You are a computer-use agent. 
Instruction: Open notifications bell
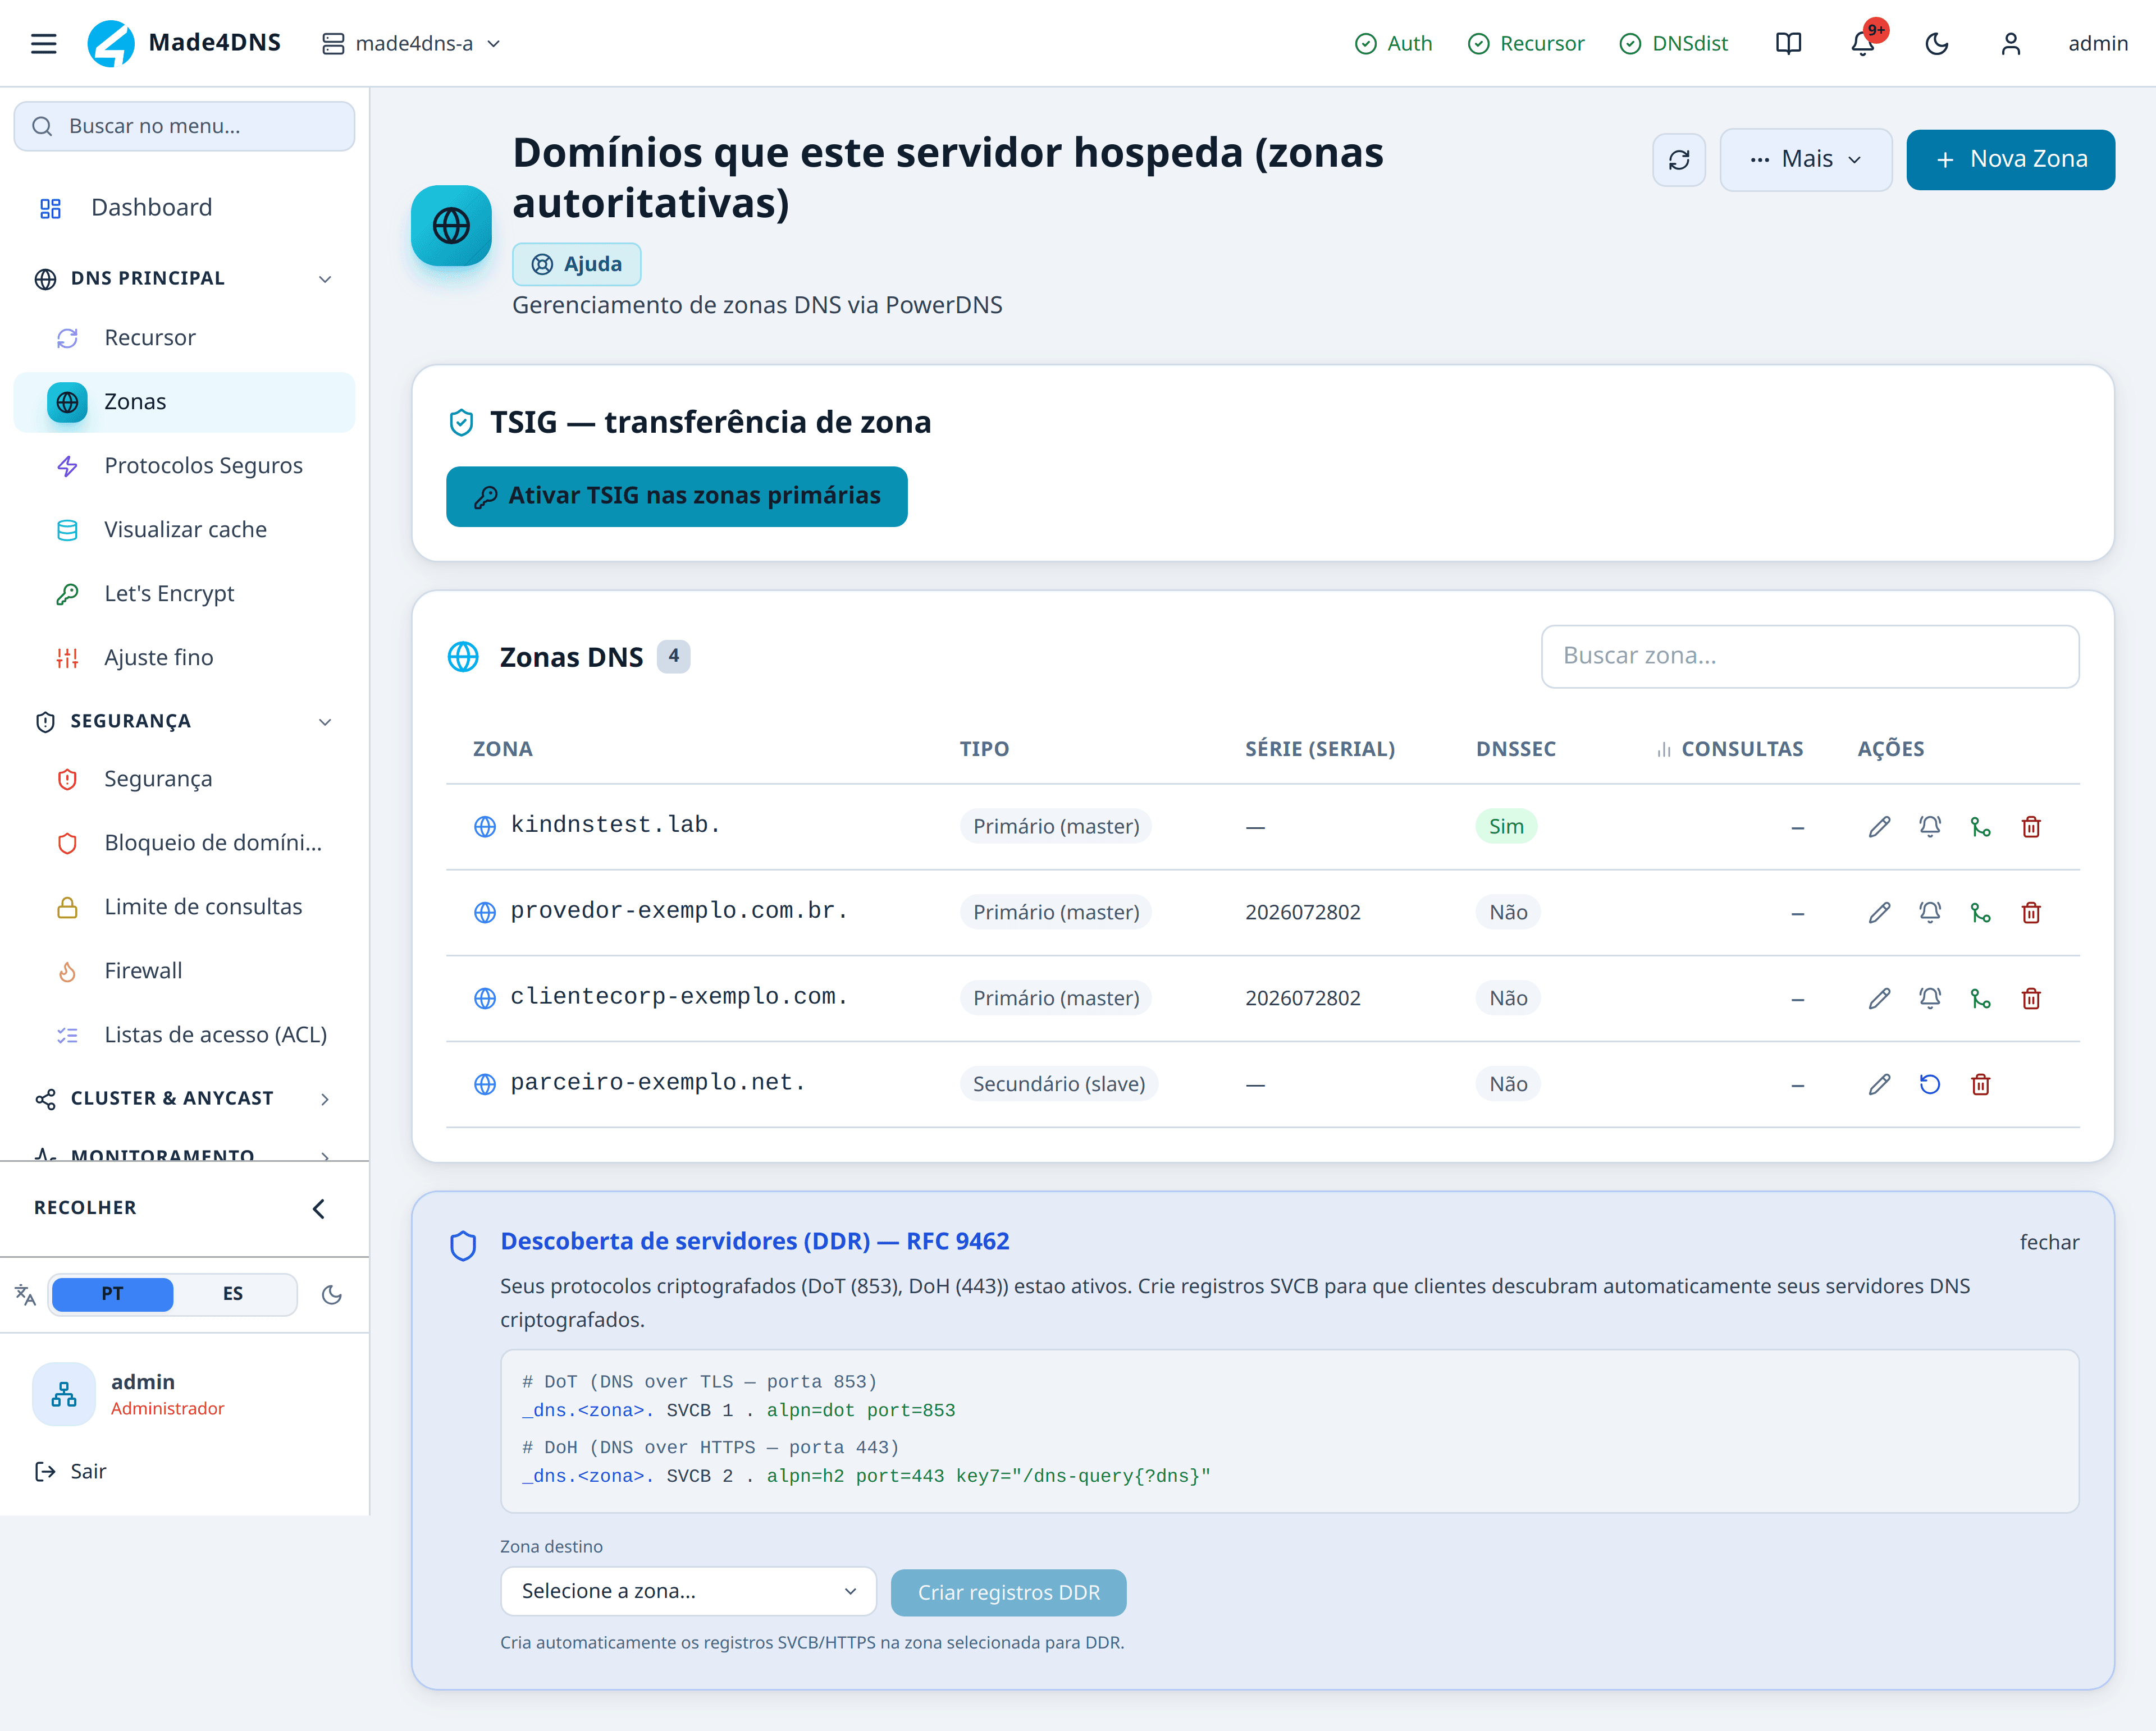click(x=1863, y=43)
